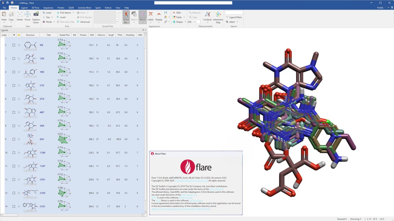Click the Center view icon
394x221 pixels.
(x=20, y=14)
